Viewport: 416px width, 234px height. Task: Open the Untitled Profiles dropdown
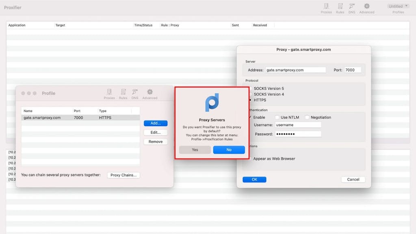[398, 6]
